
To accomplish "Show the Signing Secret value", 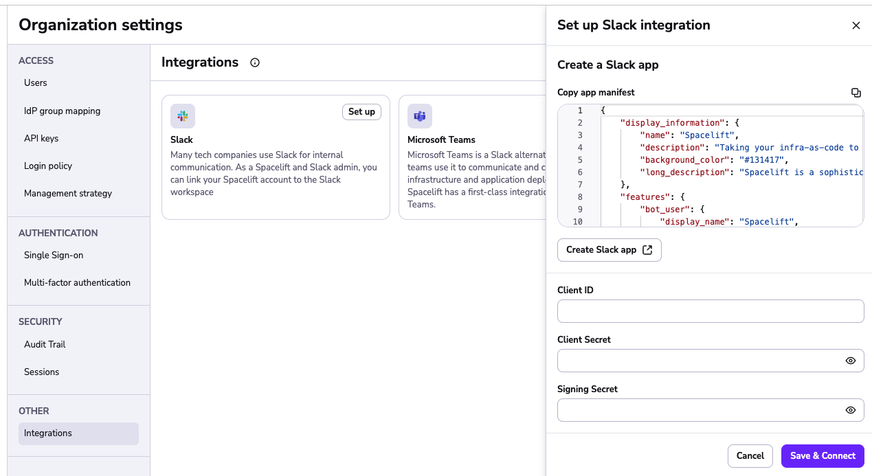I will pyautogui.click(x=850, y=409).
